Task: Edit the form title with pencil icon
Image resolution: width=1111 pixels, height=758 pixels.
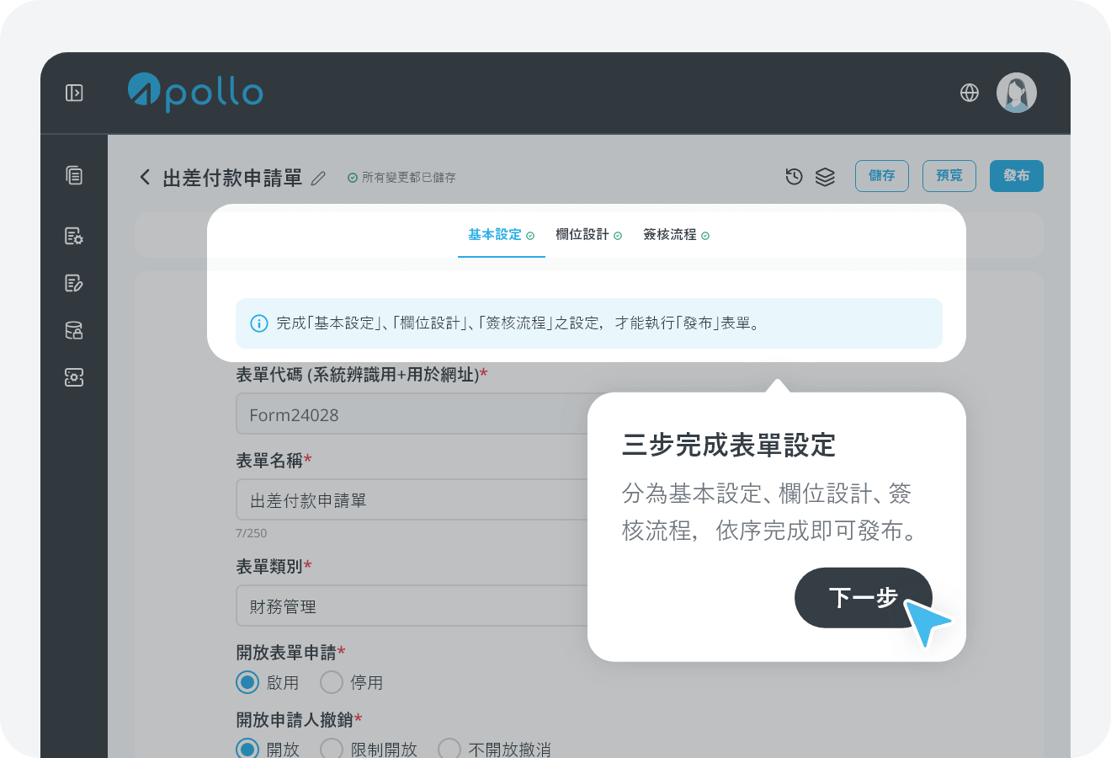Action: (x=318, y=178)
